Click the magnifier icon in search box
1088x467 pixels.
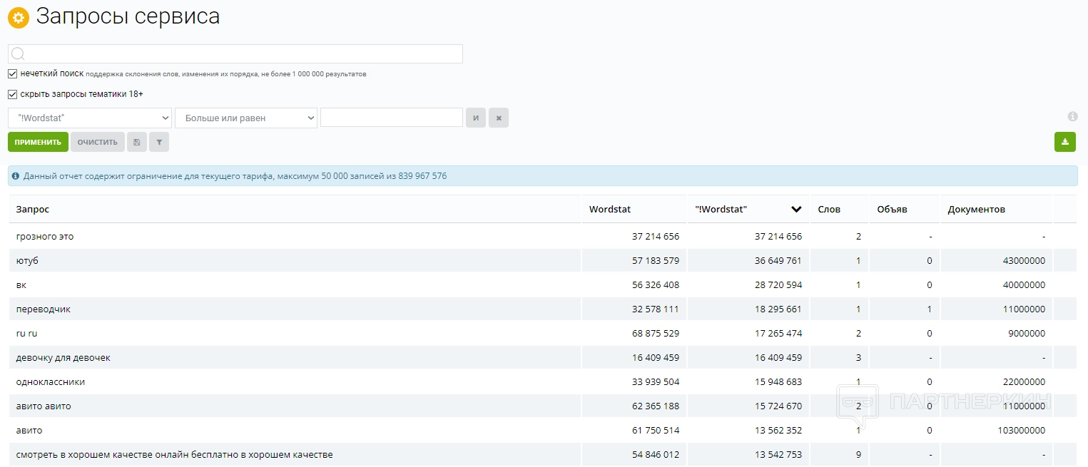click(19, 54)
